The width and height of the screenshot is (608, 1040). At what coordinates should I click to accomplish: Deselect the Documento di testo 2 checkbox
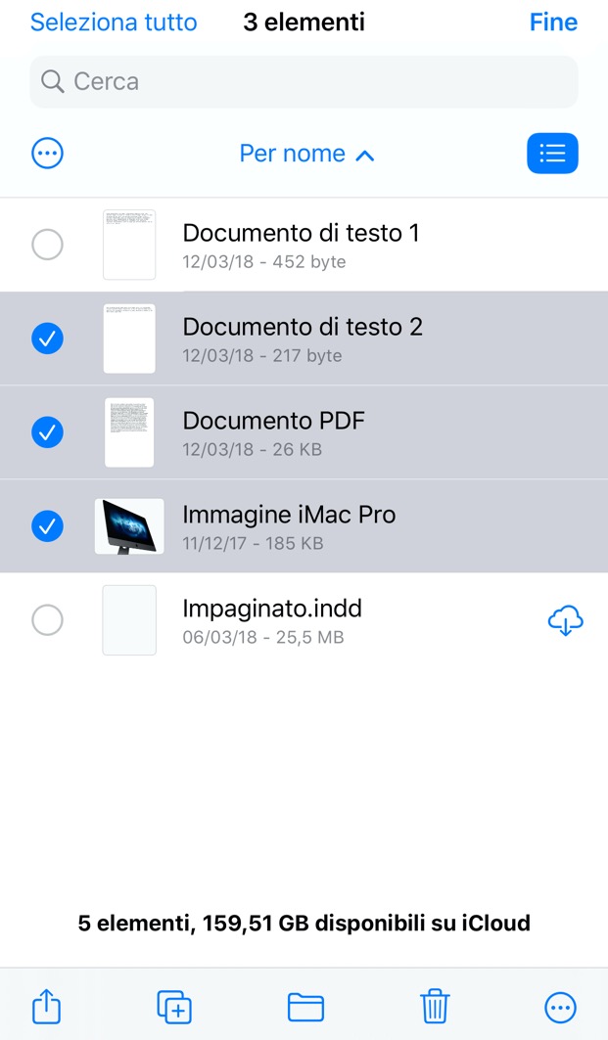tap(47, 339)
